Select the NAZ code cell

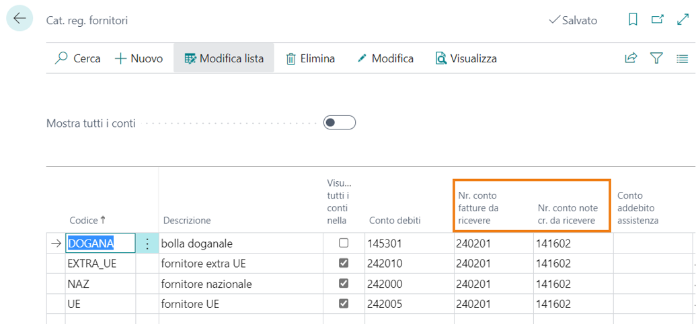pyautogui.click(x=101, y=284)
